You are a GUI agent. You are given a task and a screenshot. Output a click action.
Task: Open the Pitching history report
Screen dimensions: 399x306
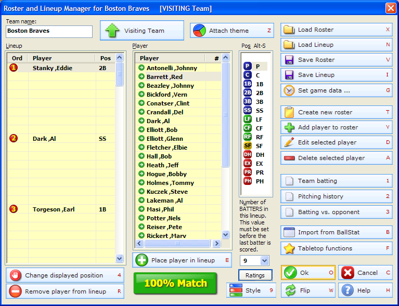click(337, 196)
